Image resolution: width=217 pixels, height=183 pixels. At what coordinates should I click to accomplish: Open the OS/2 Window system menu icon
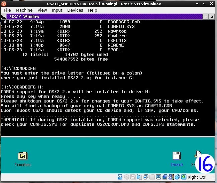(4, 17)
